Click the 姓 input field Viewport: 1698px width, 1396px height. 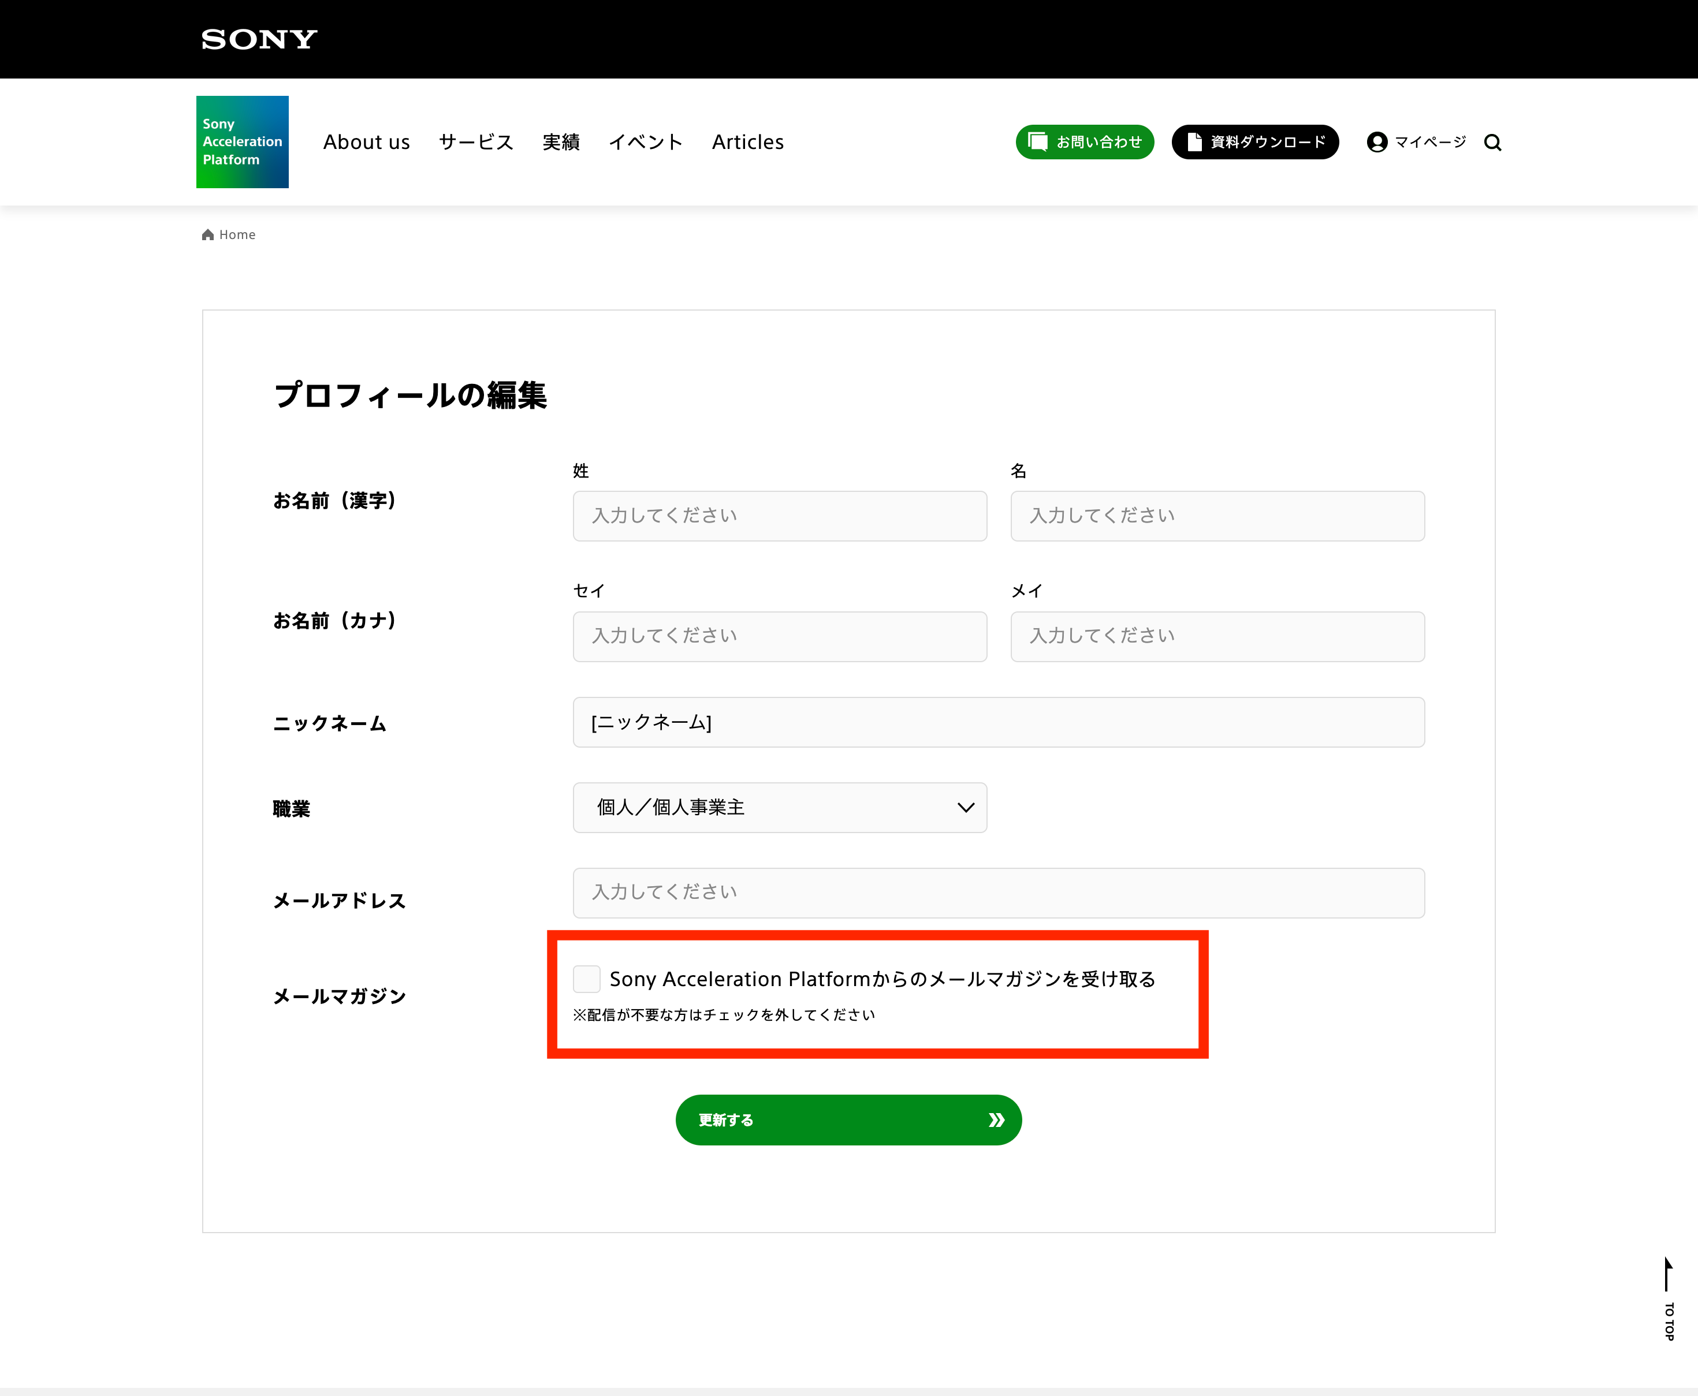coord(779,516)
